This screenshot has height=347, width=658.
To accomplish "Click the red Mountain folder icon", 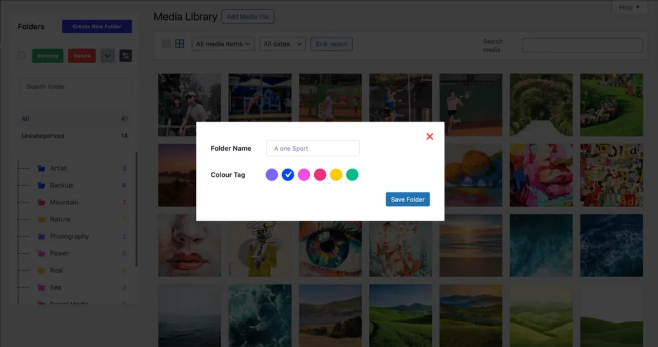I will coord(41,202).
